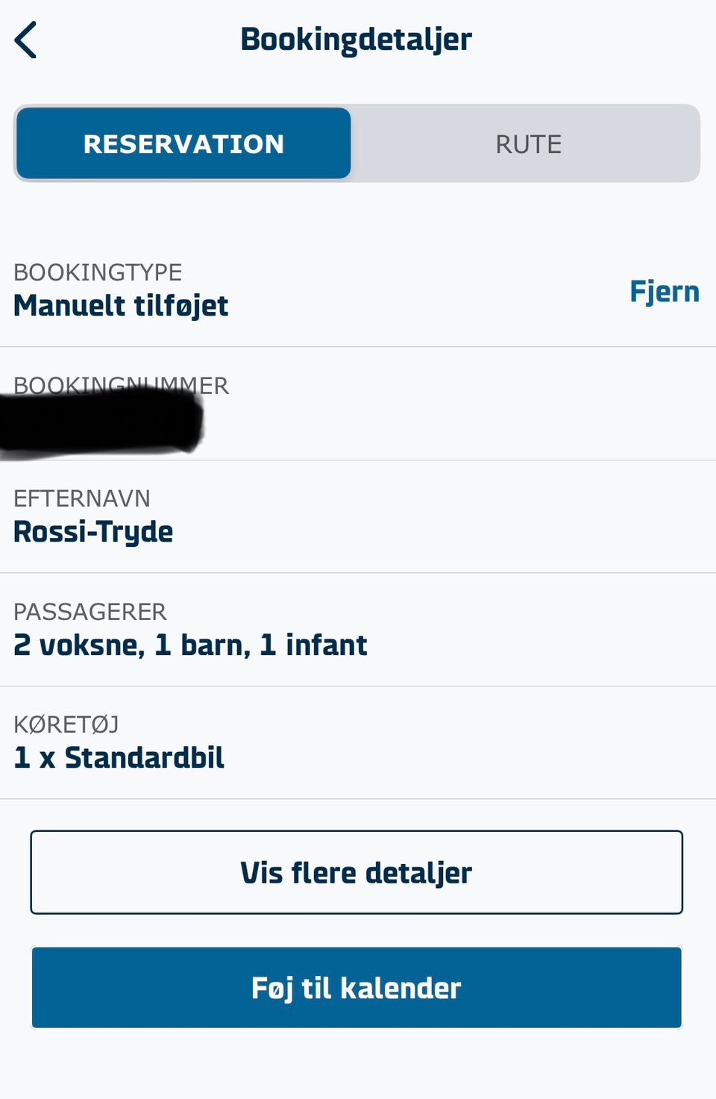Tap the '1 x' vehicle quantity
The image size is (716, 1099).
click(x=34, y=758)
